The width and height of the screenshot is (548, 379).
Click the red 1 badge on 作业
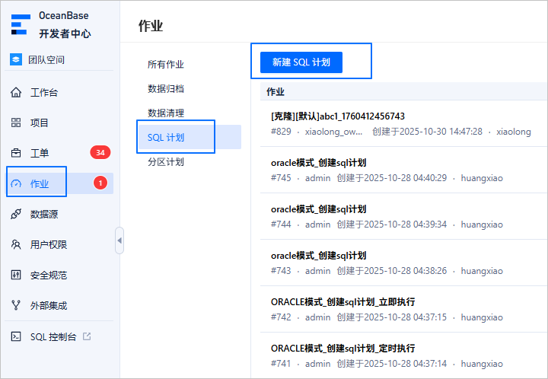click(100, 183)
